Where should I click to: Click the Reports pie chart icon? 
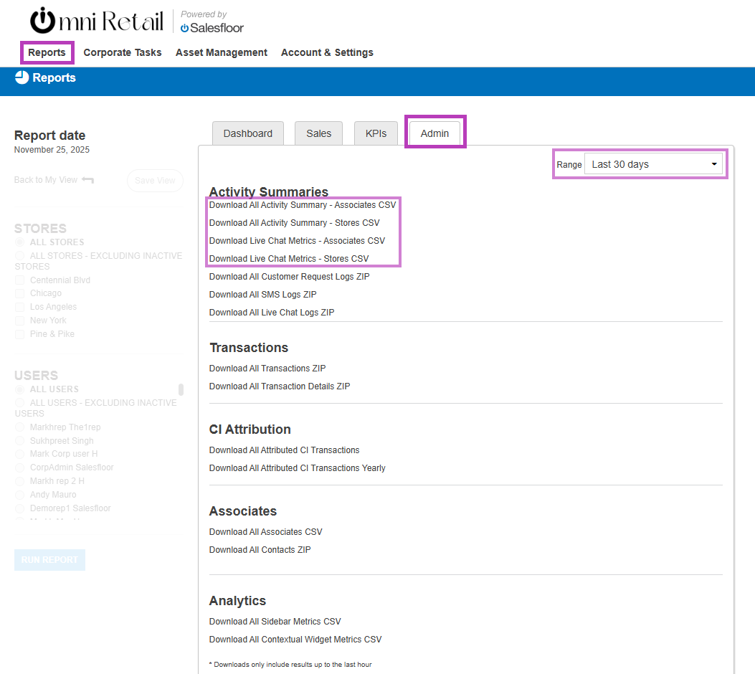[22, 77]
